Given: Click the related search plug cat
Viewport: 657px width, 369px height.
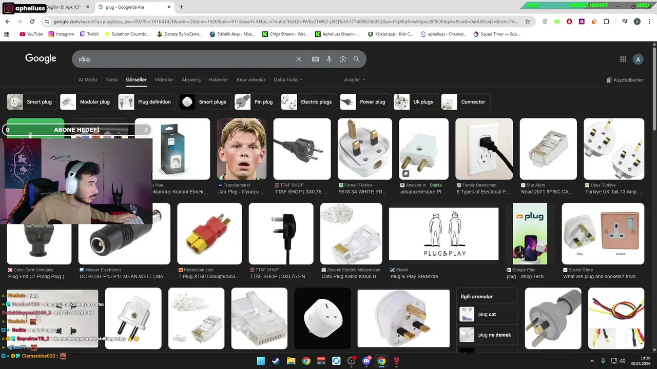Looking at the screenshot, I should [487, 314].
